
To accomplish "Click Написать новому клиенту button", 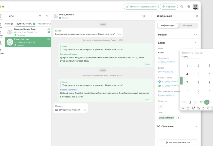I will pyautogui.click(x=141, y=7).
